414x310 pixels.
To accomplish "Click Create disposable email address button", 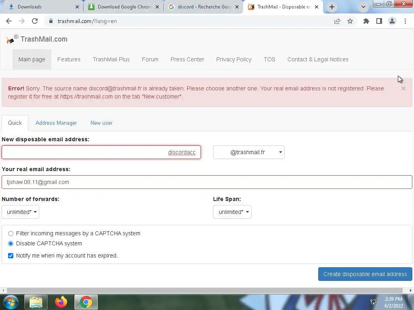I will coord(365,274).
